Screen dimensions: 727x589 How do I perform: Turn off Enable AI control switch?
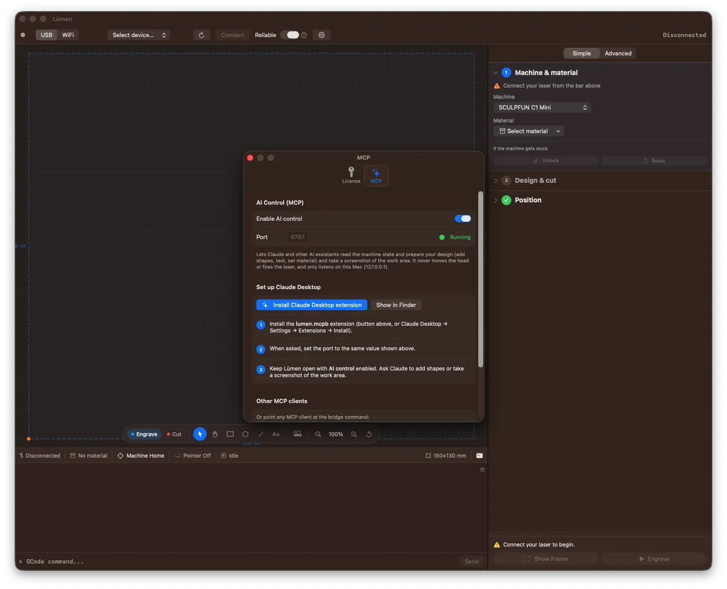click(463, 219)
